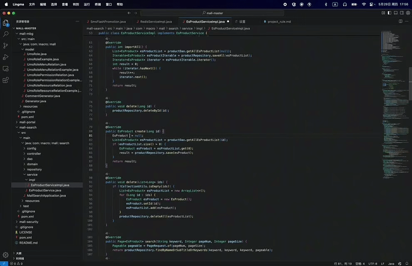Viewport: 412px width, 266px height.
Task: Select the Search icon in the activity bar
Action: coord(5,34)
